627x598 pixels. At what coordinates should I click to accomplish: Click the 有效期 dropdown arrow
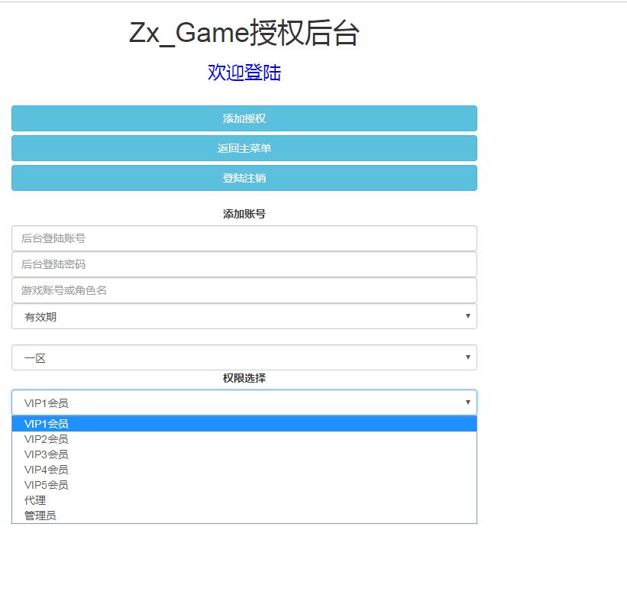467,316
